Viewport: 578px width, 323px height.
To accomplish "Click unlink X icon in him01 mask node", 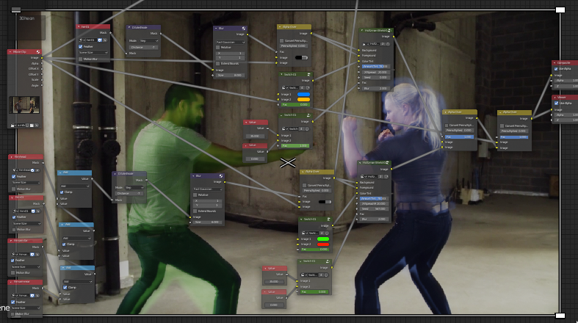I will [x=37, y=211].
